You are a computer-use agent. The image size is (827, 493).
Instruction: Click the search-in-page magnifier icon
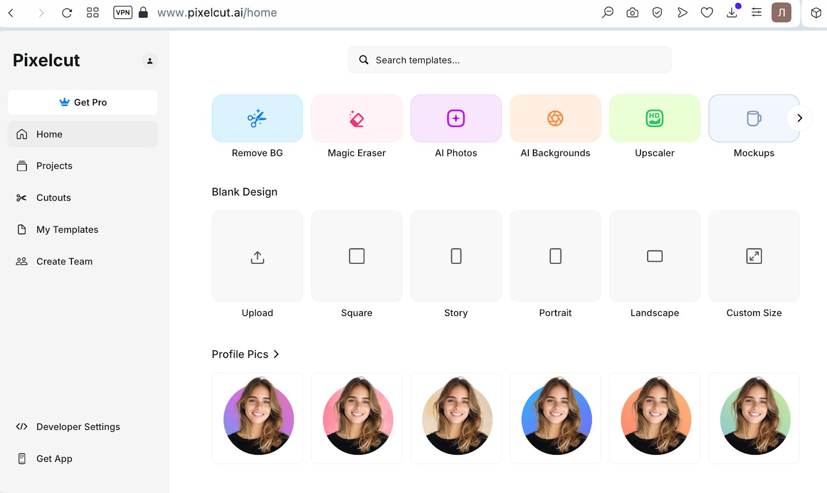click(608, 12)
